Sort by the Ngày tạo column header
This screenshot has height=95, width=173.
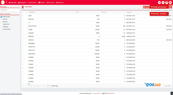[129, 12]
